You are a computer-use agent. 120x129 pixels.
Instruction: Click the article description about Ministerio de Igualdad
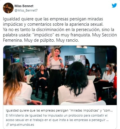57,118
